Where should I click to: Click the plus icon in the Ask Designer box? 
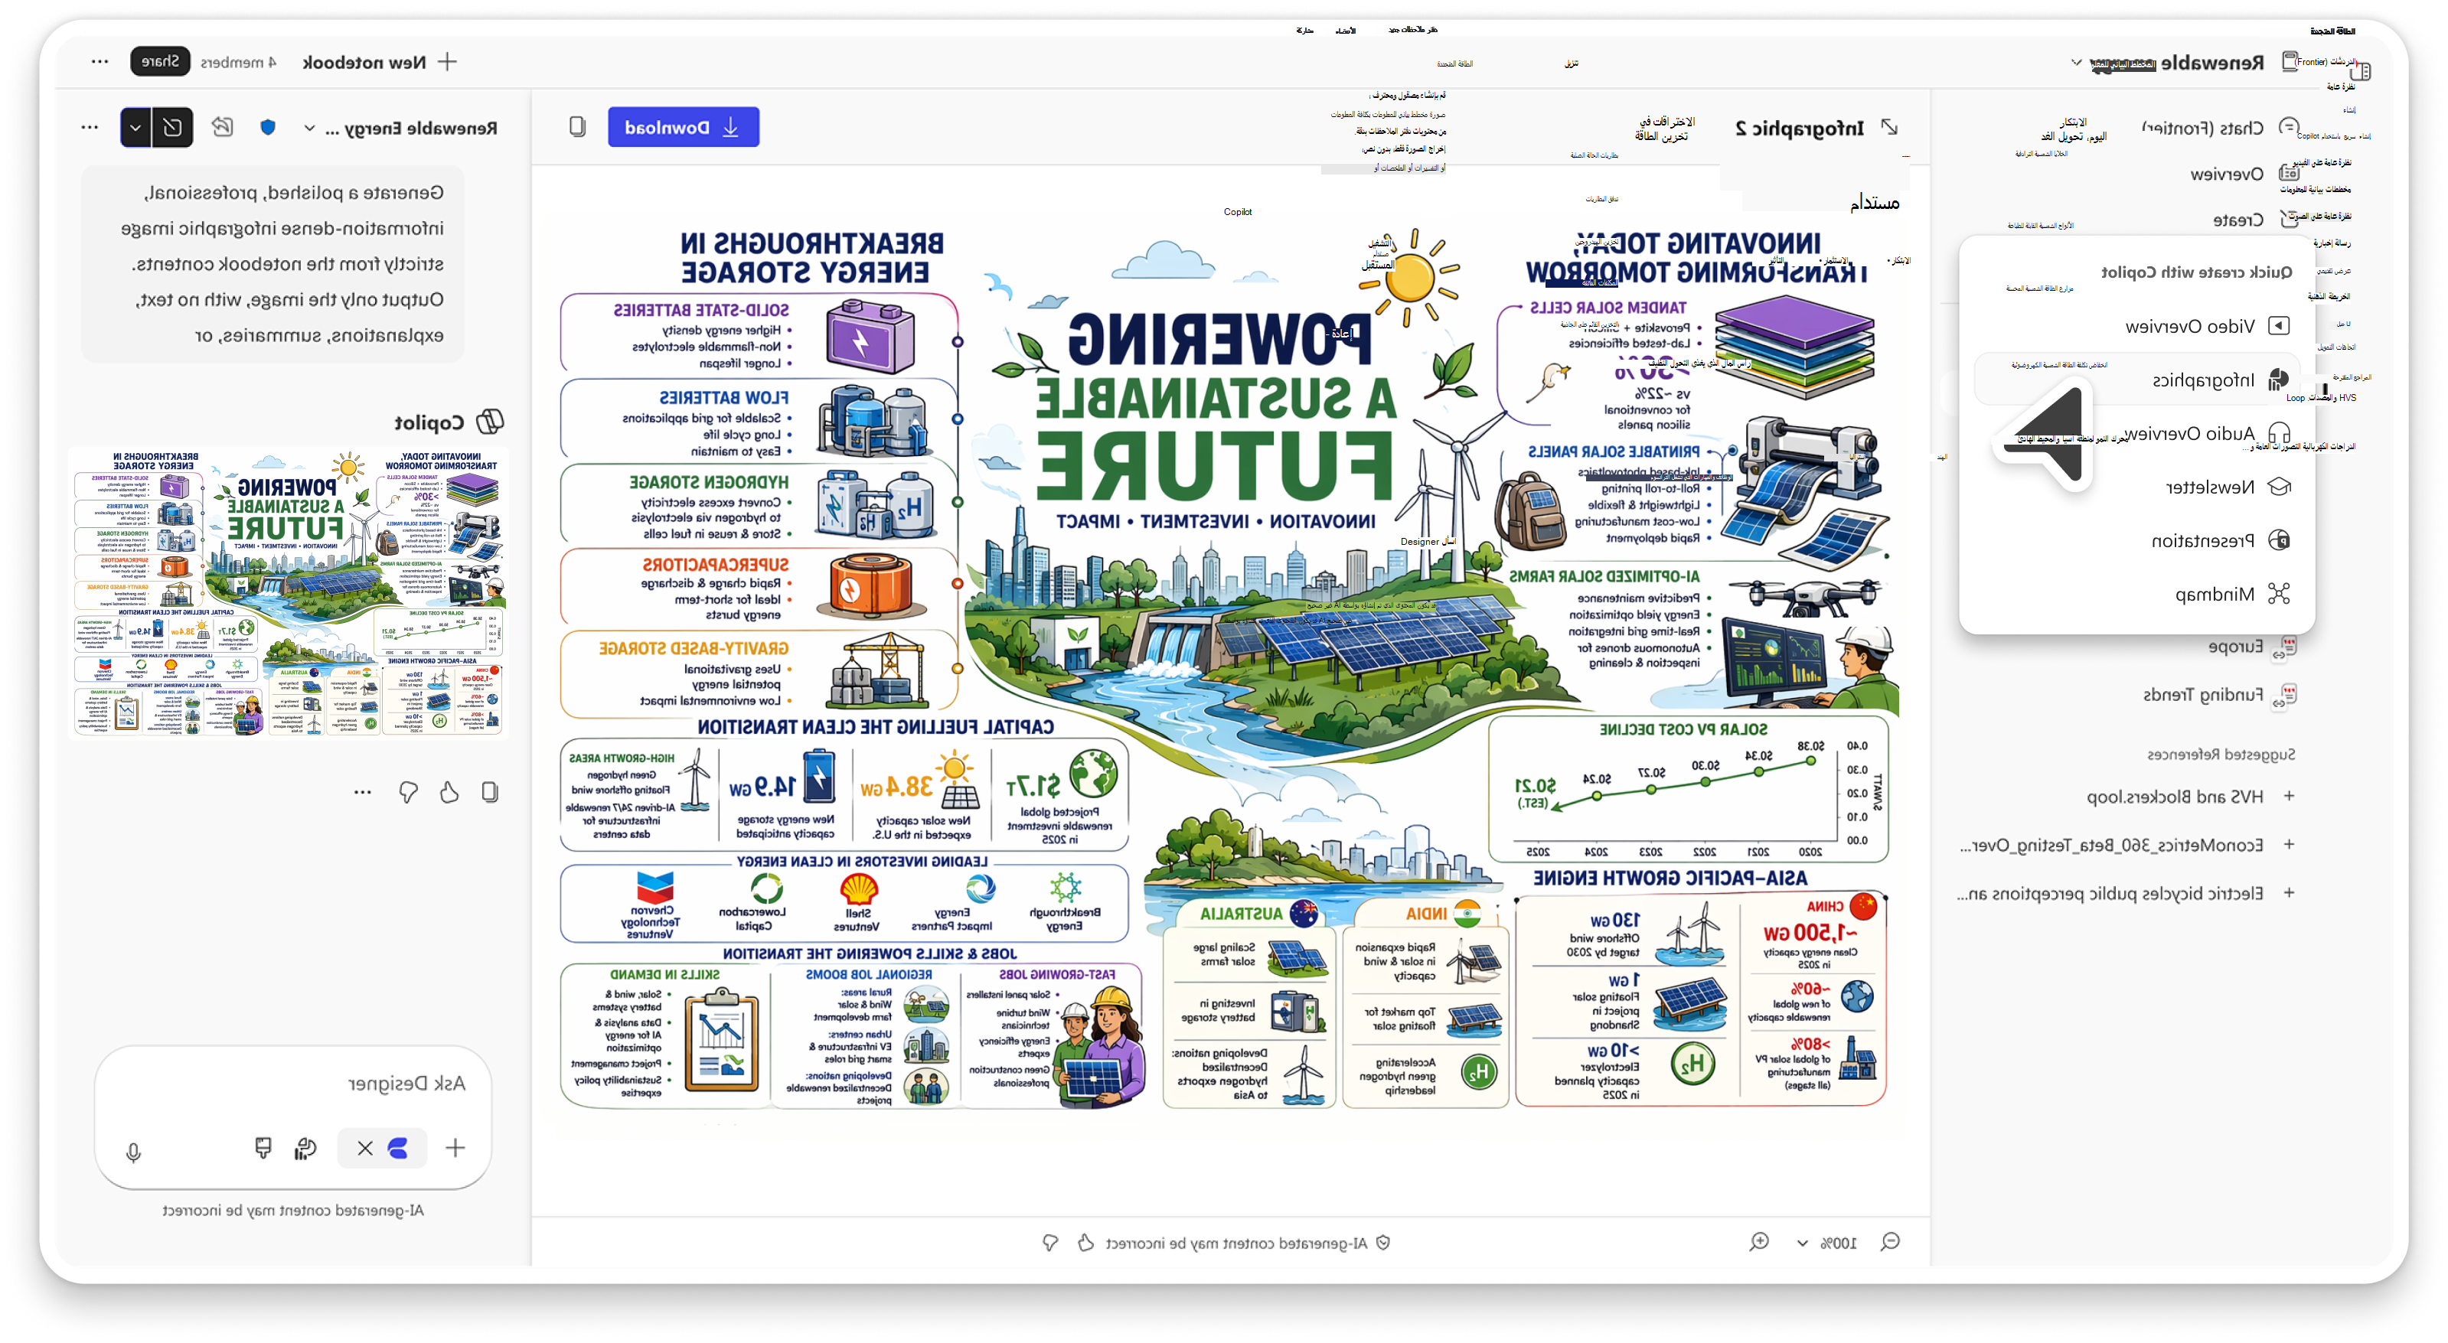click(455, 1149)
